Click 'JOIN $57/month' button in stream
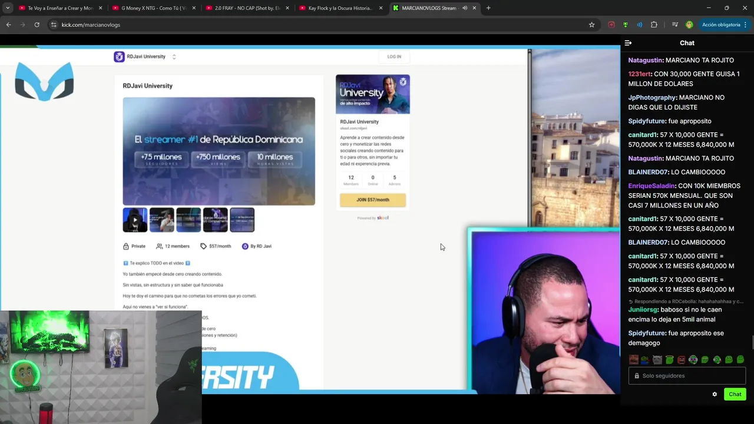Viewport: 754px width, 424px height. point(373,200)
